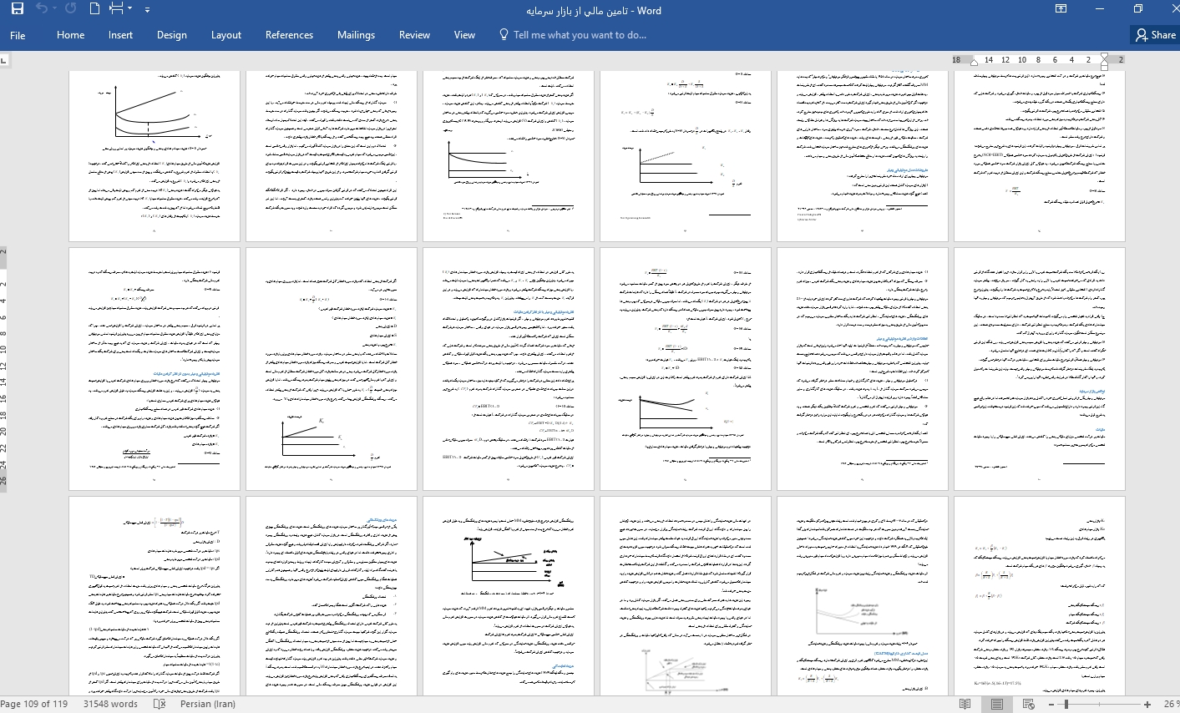1180x713 pixels.
Task: Open the File menu
Action: click(18, 35)
